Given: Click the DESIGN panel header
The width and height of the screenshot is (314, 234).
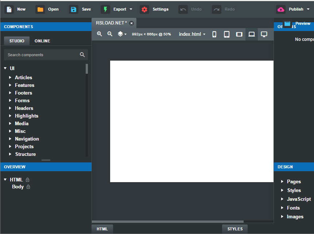Looking at the screenshot, I should (x=294, y=167).
